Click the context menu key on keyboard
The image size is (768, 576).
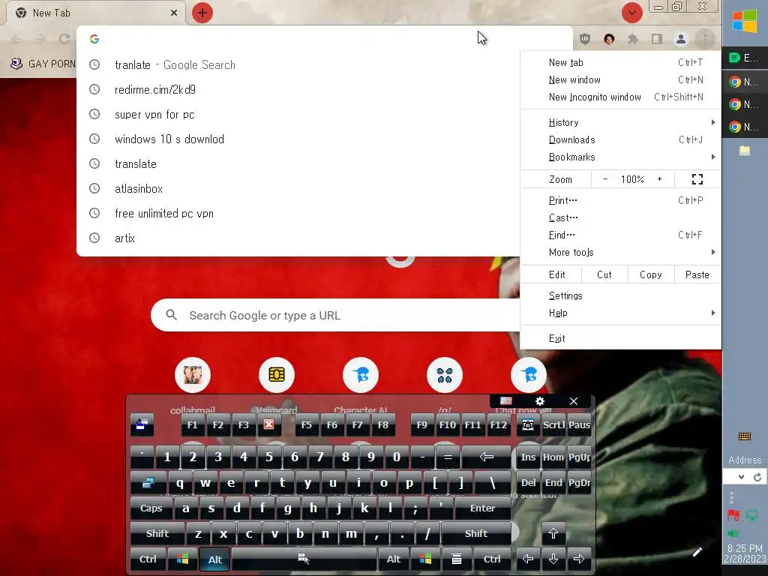point(457,559)
